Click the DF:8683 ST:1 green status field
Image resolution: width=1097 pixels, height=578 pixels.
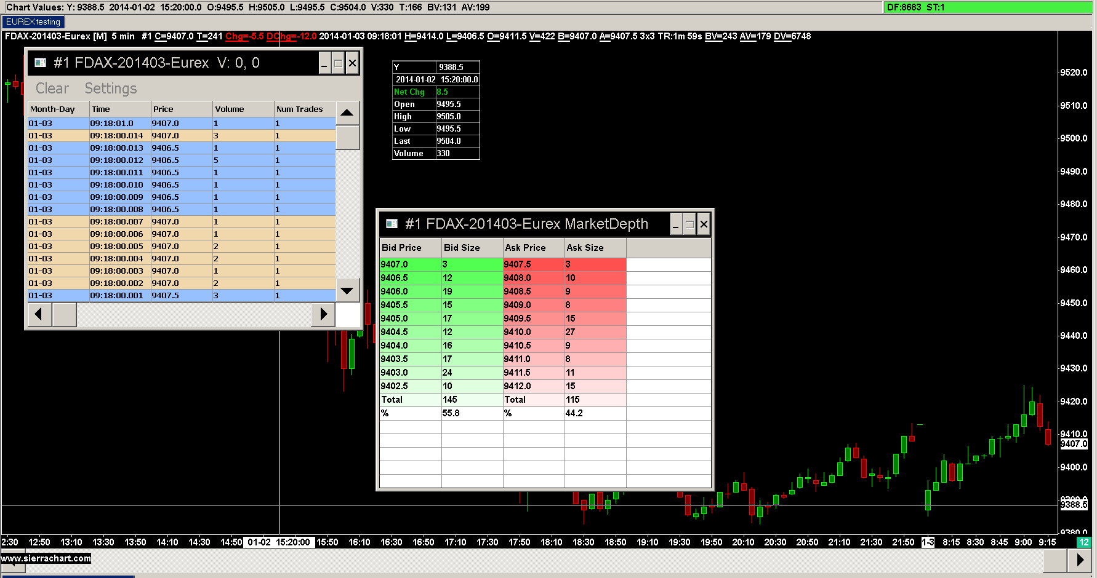(988, 7)
